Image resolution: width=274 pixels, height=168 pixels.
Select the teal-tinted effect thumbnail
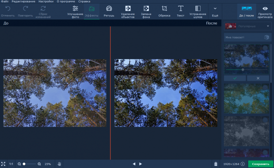coord(247,98)
